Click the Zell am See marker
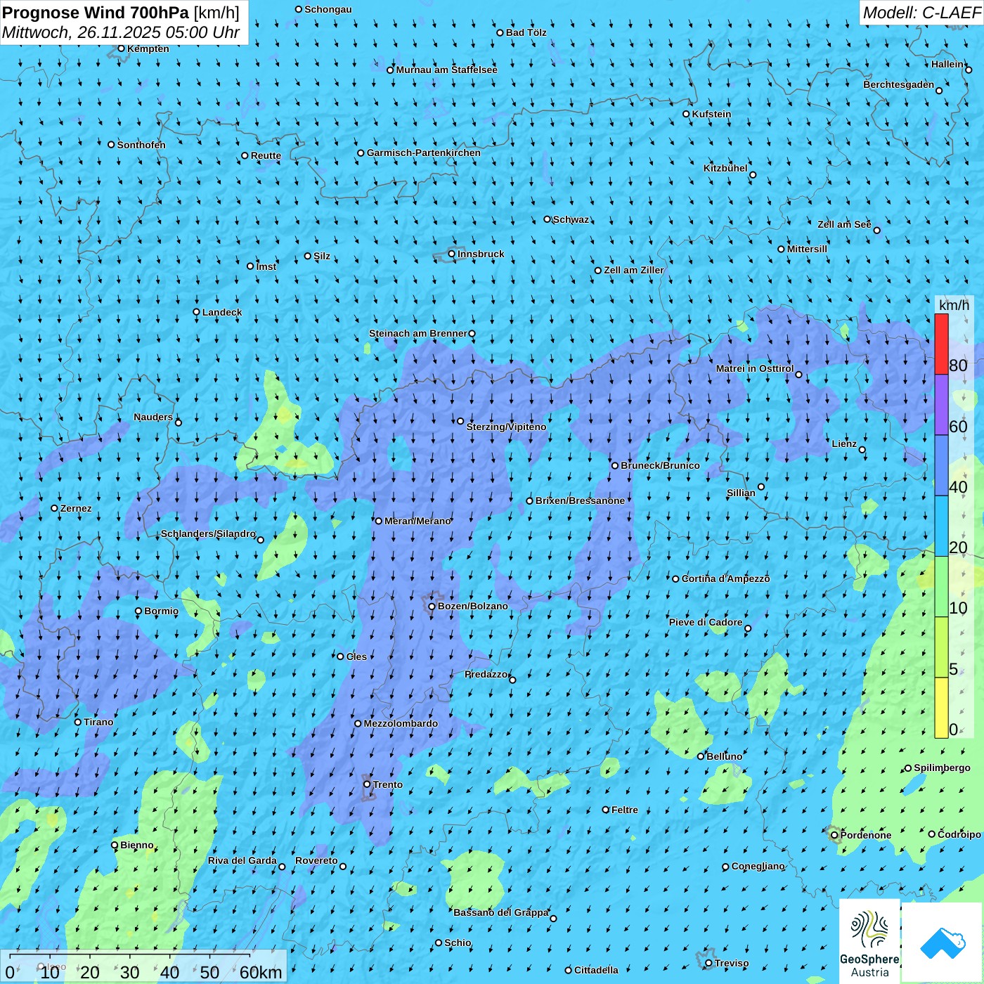984x984 pixels. coord(876,230)
